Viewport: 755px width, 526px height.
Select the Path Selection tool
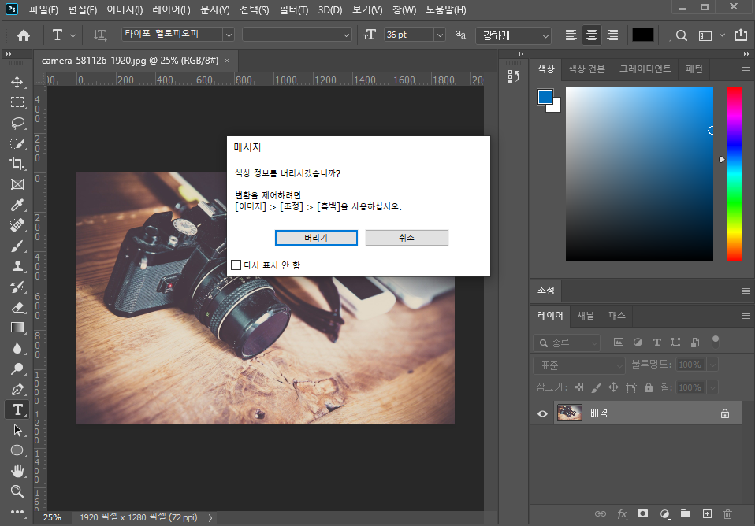point(17,430)
